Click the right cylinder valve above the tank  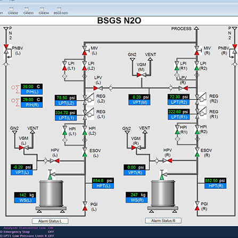163,175
